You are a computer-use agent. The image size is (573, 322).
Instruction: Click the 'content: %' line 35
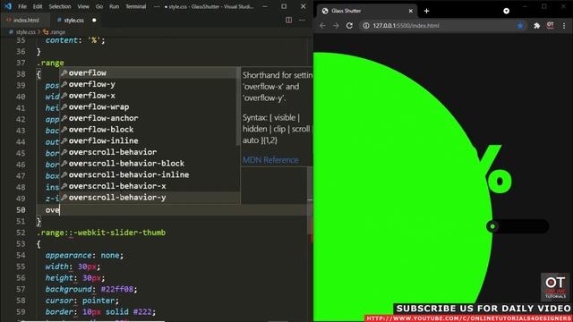pyautogui.click(x=75, y=40)
